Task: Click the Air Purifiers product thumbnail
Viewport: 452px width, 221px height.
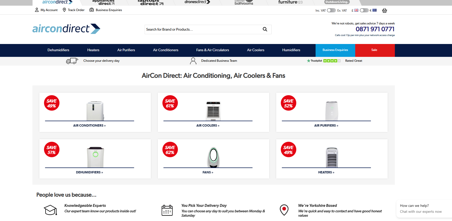Action: tap(332, 111)
